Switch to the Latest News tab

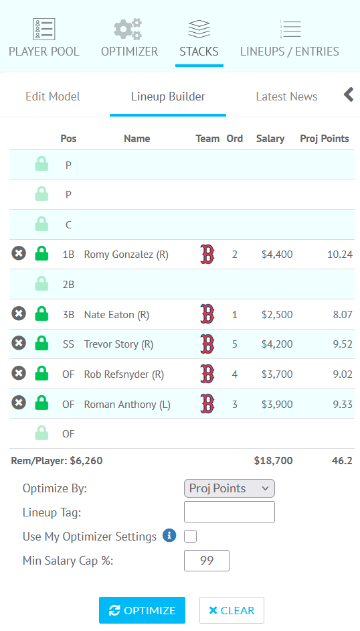[x=286, y=96]
